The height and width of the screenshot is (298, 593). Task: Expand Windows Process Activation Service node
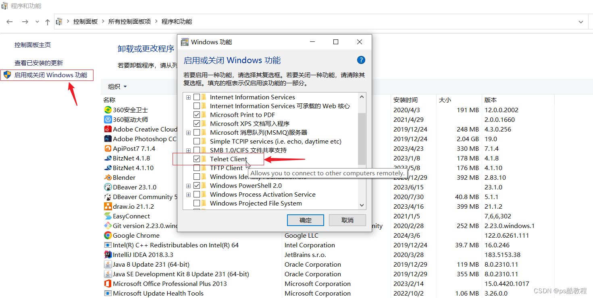(x=188, y=195)
